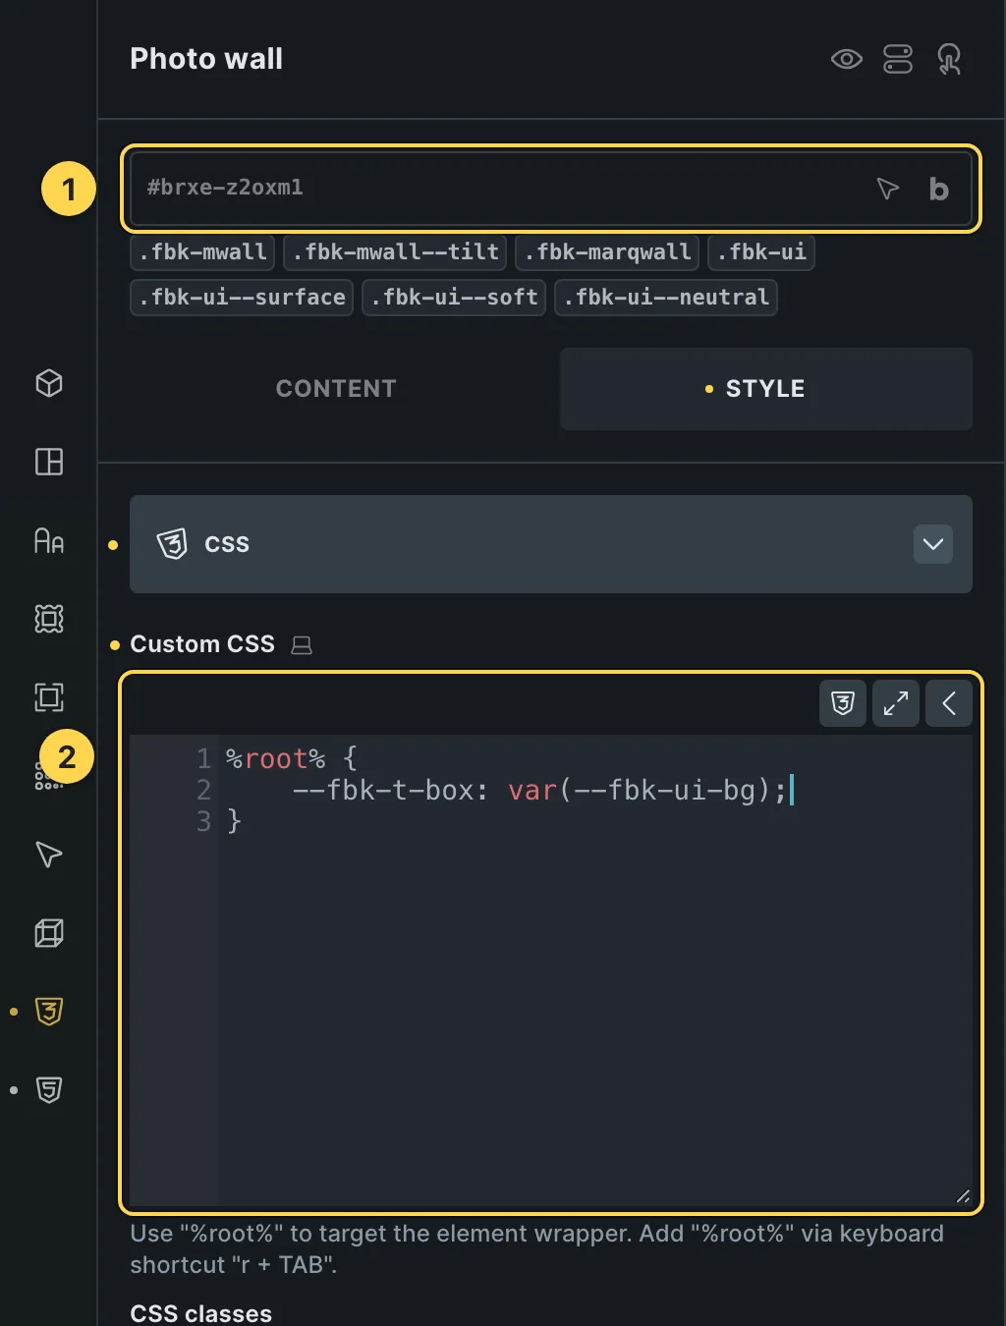Open the HTML5 attributes icon in sidebar

(x=49, y=1090)
